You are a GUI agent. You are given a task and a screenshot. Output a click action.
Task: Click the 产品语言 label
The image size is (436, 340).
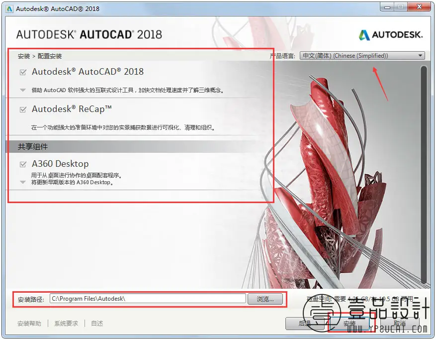pyautogui.click(x=282, y=56)
